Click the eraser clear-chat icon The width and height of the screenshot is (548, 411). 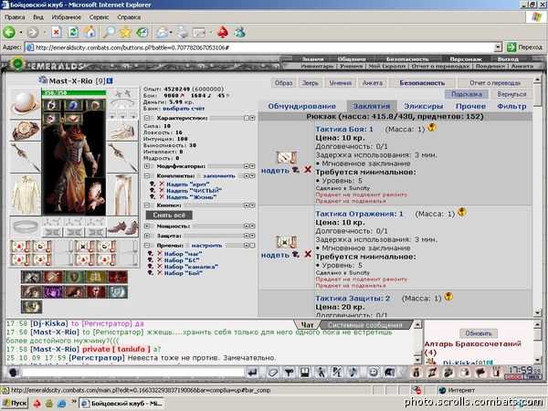click(272, 373)
